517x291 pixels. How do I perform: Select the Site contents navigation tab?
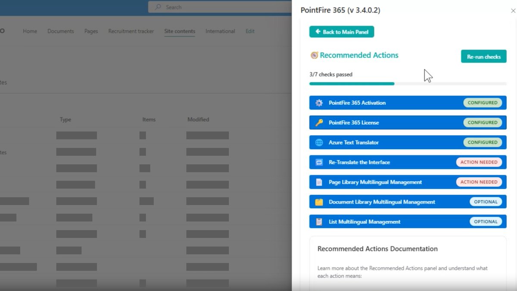180,31
